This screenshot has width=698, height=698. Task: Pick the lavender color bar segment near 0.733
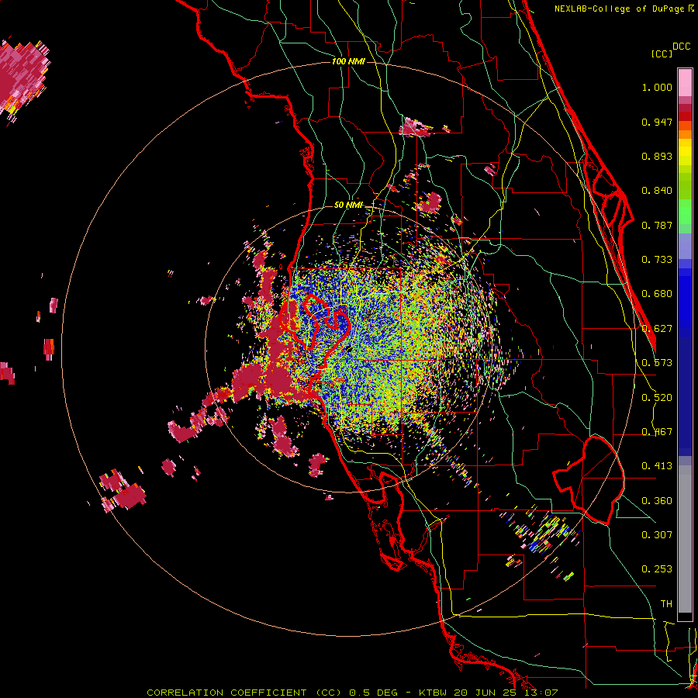tap(685, 246)
